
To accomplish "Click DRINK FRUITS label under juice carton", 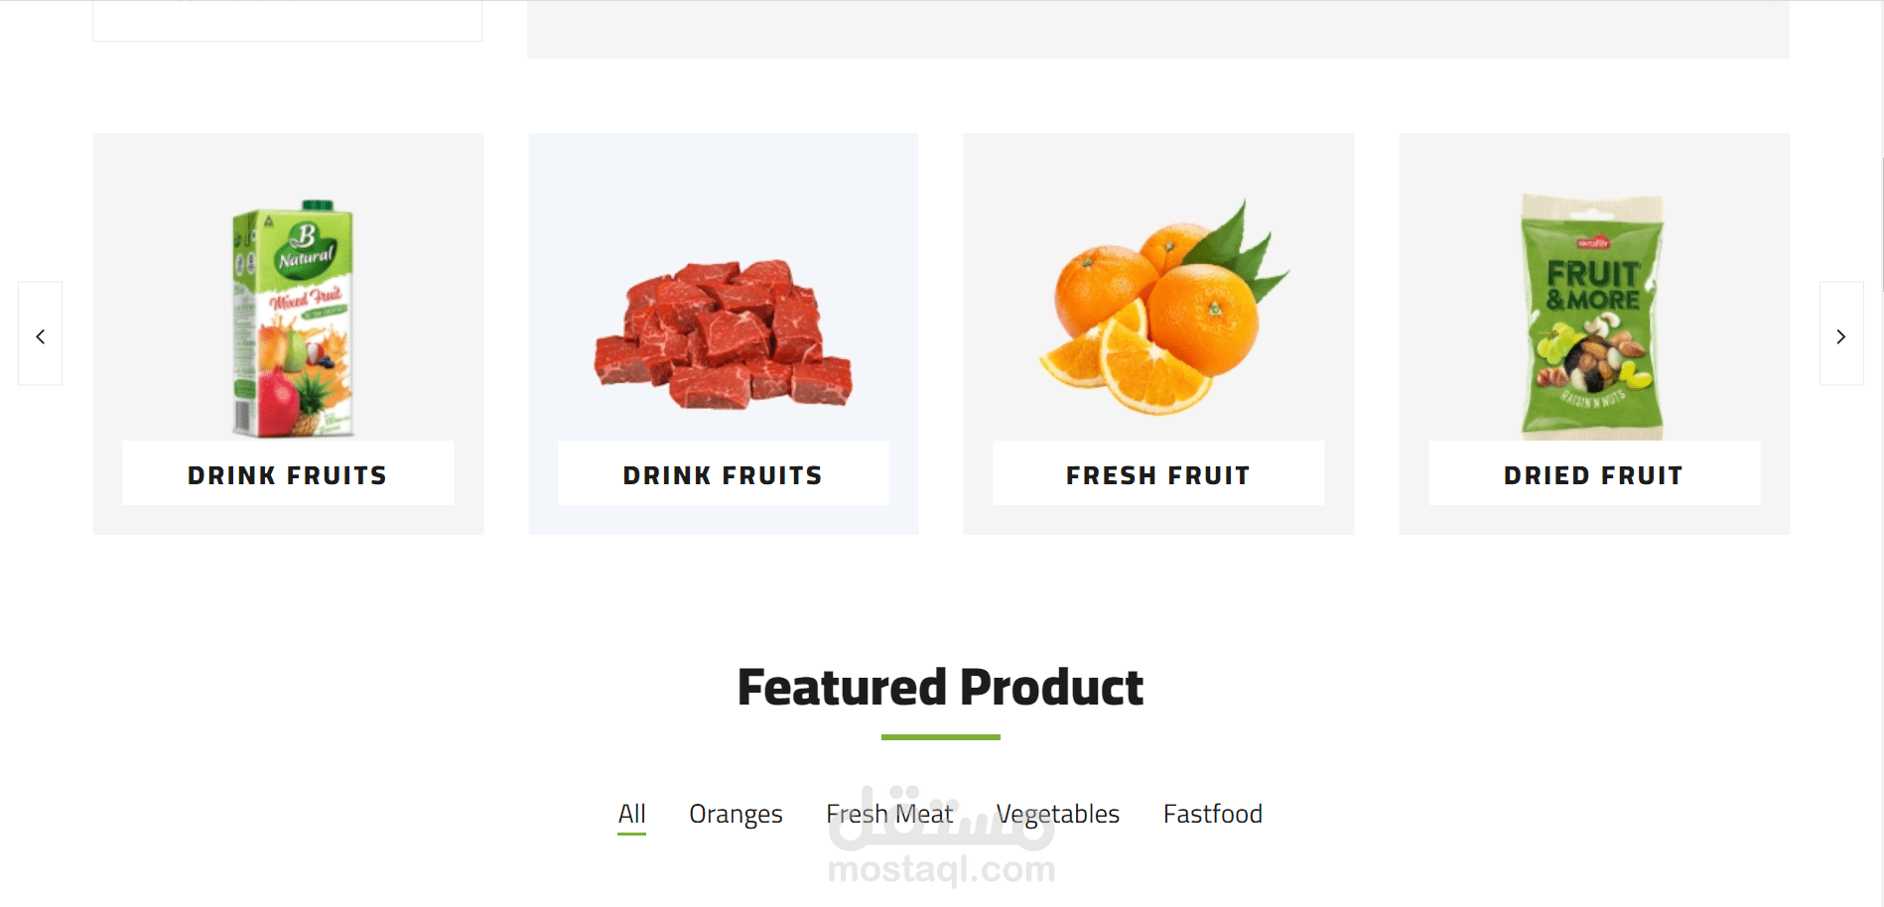I will 288,475.
